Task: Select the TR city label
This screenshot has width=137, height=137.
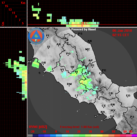Action: (72, 67)
